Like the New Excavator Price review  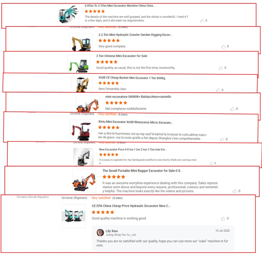(x=211, y=163)
